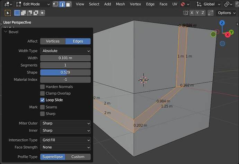Screen dimensions: 239x164
Task: Open the Add menu
Action: pos(107,4)
